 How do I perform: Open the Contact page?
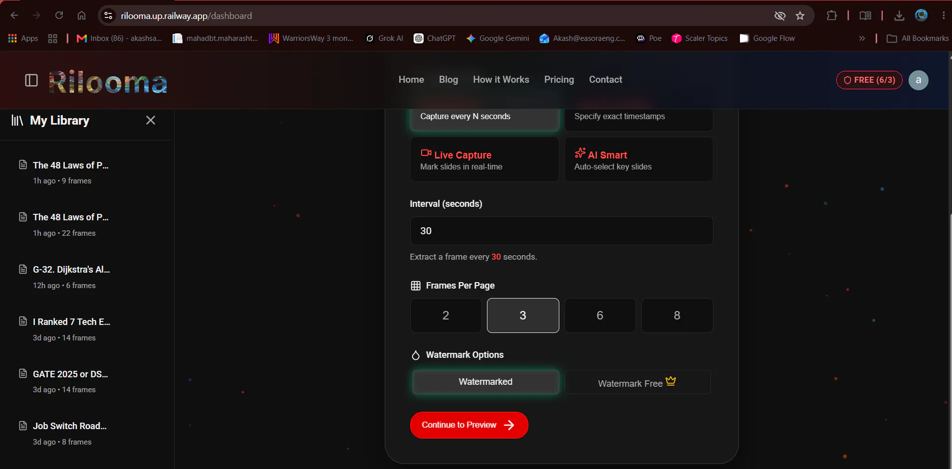coord(606,80)
